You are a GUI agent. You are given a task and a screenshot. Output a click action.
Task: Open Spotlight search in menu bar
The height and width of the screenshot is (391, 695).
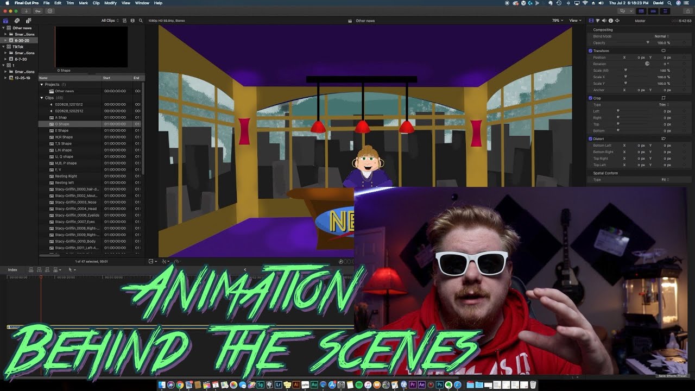coord(668,3)
